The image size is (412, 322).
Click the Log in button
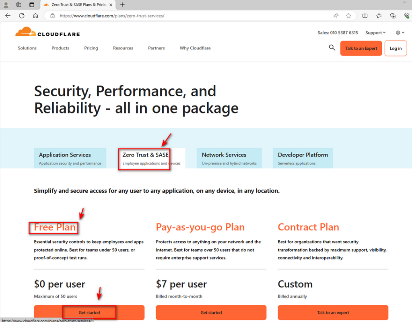click(x=396, y=48)
